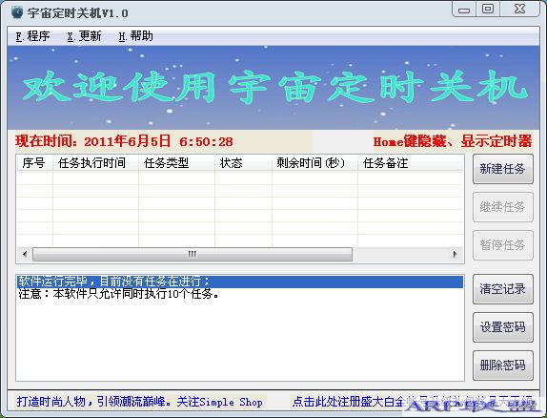547x418 pixels.
Task: Open the F.程序 menu
Action: 32,36
